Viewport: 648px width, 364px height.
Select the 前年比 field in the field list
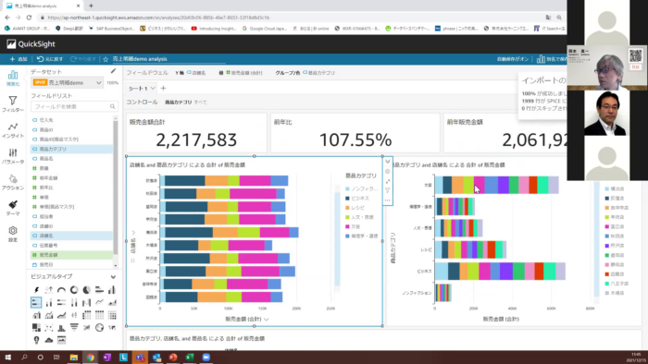71,188
